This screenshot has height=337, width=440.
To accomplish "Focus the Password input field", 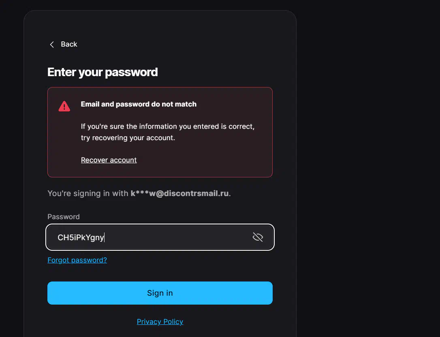I will (x=160, y=237).
